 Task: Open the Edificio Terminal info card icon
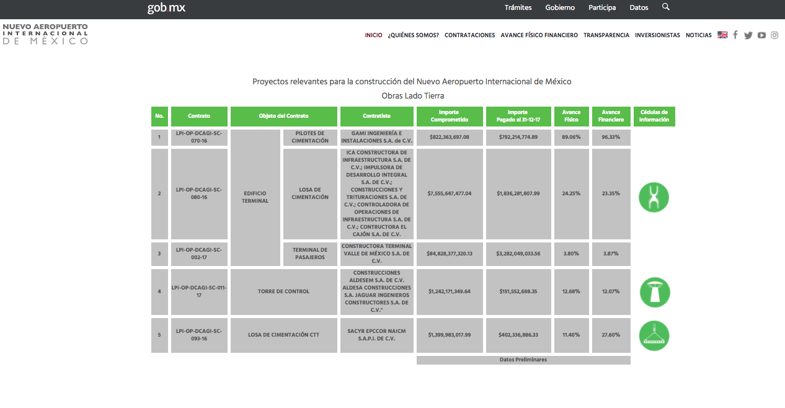pyautogui.click(x=654, y=197)
